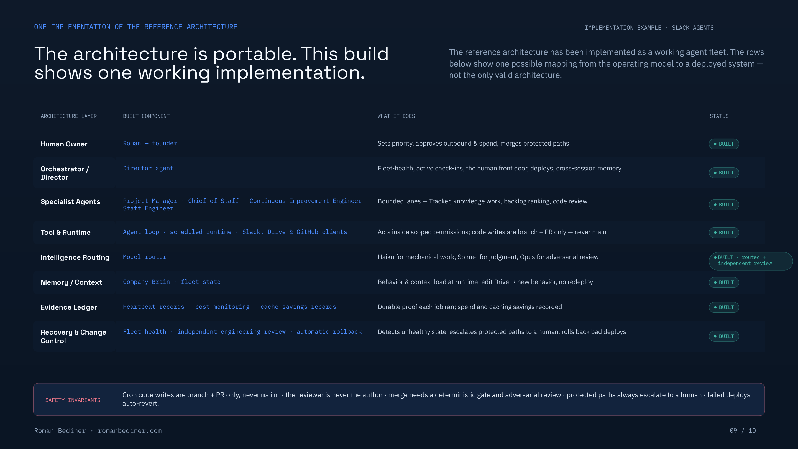Click the 'SAFETY INVARIANTS' label
This screenshot has height=449, width=798.
coord(73,400)
